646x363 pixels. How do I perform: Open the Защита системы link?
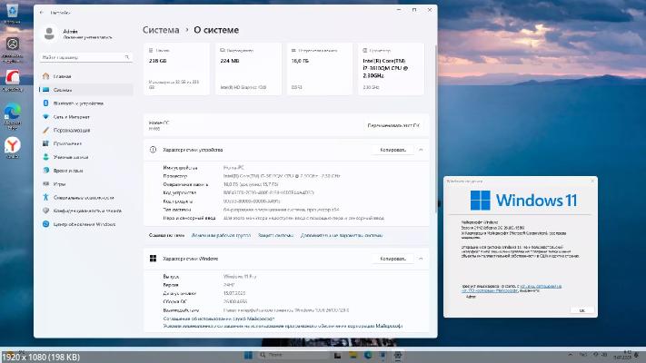coord(275,235)
